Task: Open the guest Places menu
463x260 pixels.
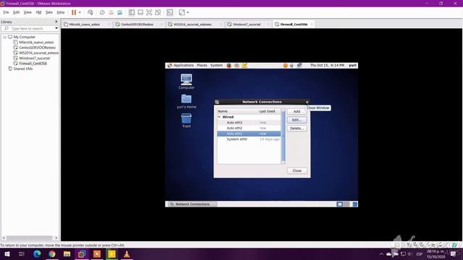Action: coord(202,66)
